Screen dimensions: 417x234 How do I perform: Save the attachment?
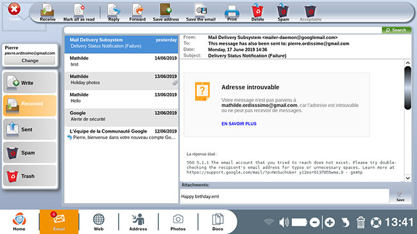tap(400, 196)
